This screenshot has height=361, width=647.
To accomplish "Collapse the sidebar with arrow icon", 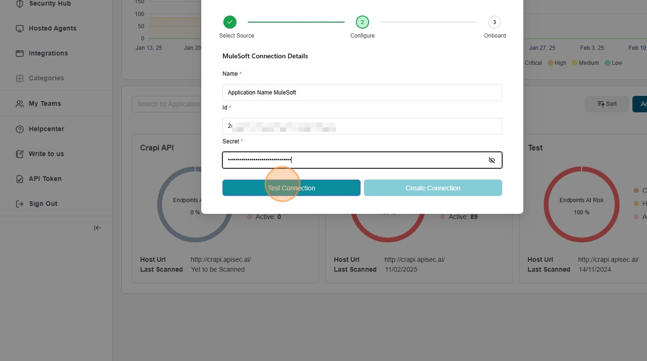I will point(98,228).
